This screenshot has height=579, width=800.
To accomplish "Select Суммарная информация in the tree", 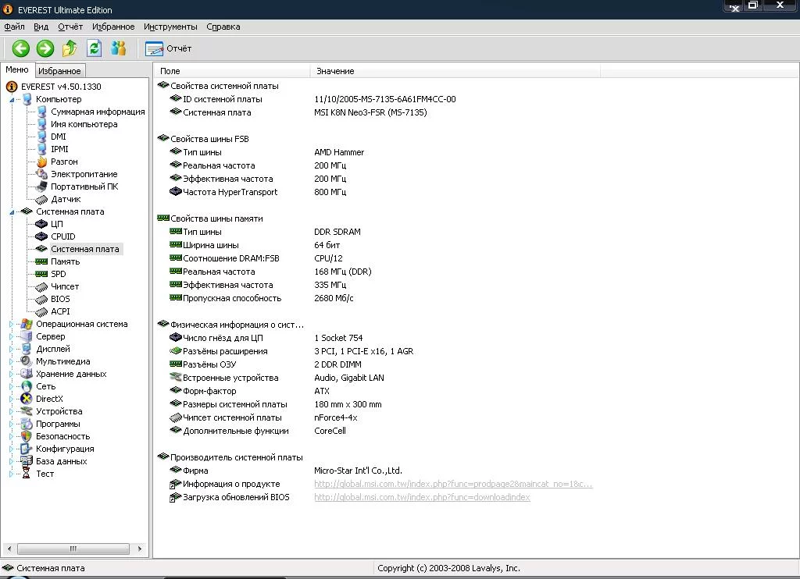I will click(98, 112).
